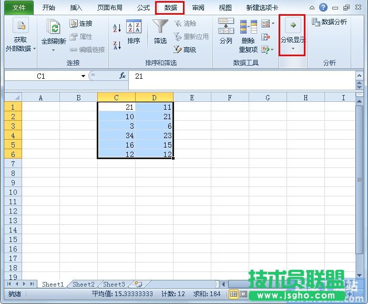Switch to Sheet3 worksheet tab
Viewport: 368px width, 304px height.
pos(114,285)
